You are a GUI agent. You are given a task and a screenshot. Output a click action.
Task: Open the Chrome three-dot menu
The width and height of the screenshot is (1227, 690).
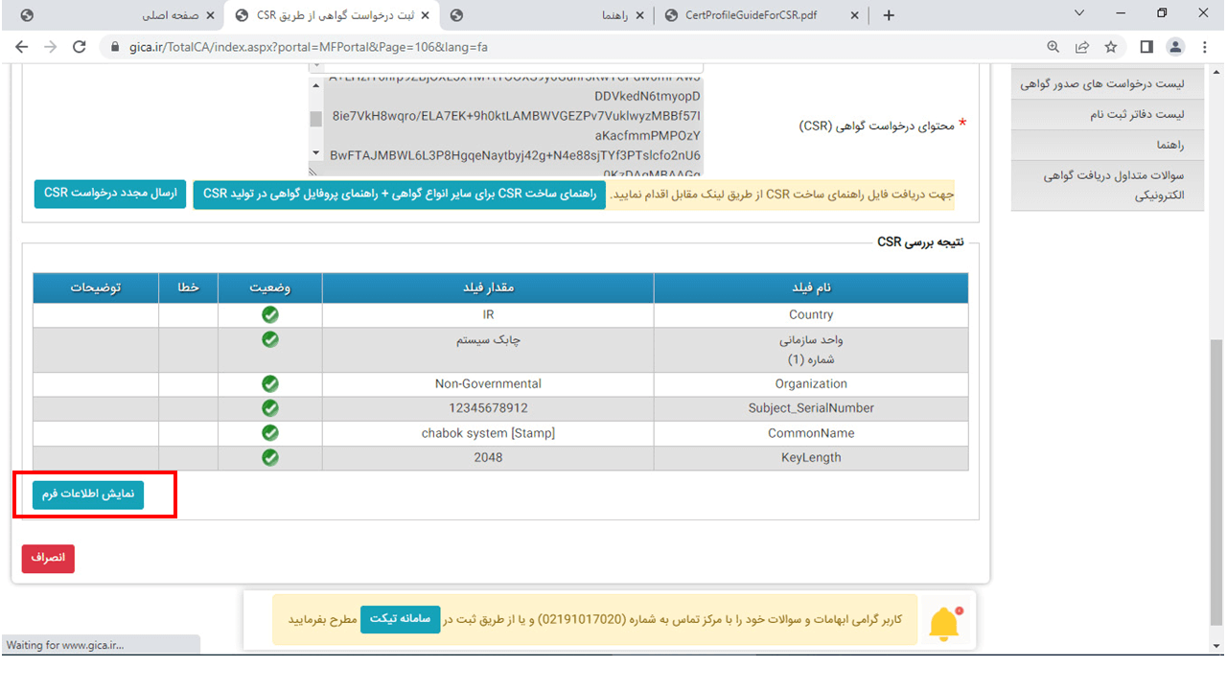1205,47
